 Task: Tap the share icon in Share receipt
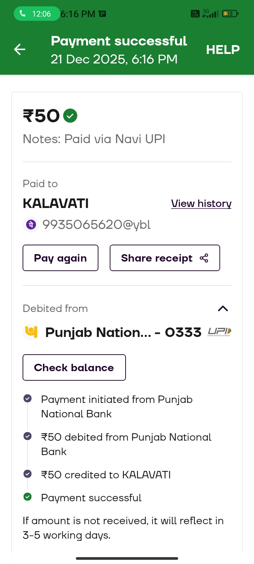point(204,258)
